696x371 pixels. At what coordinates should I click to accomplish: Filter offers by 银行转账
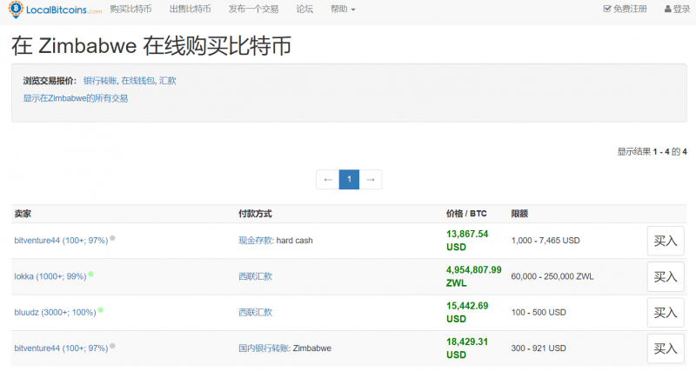tap(100, 80)
